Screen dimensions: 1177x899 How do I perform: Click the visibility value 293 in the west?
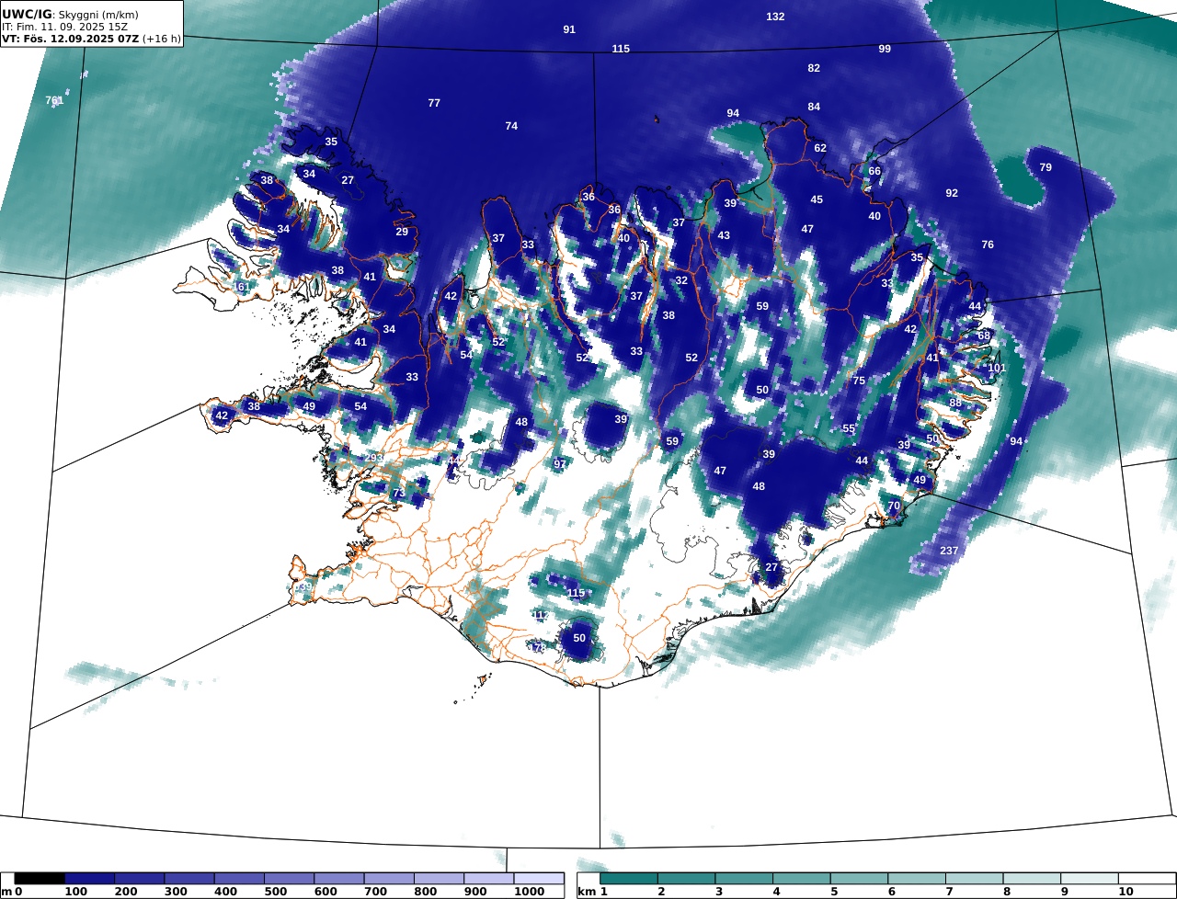click(373, 458)
